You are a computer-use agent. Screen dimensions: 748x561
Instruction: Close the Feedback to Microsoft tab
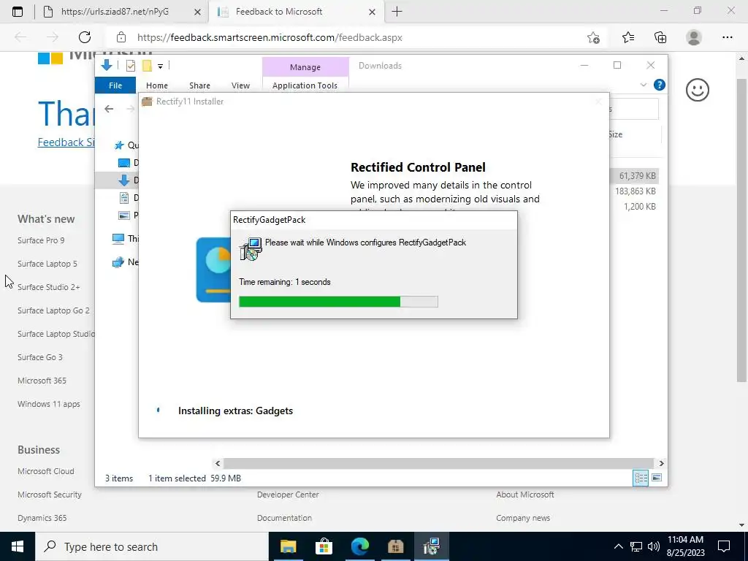(372, 12)
